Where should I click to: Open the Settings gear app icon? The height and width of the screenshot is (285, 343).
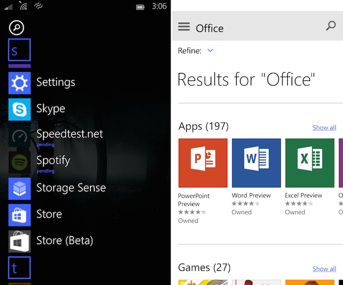coord(20,83)
